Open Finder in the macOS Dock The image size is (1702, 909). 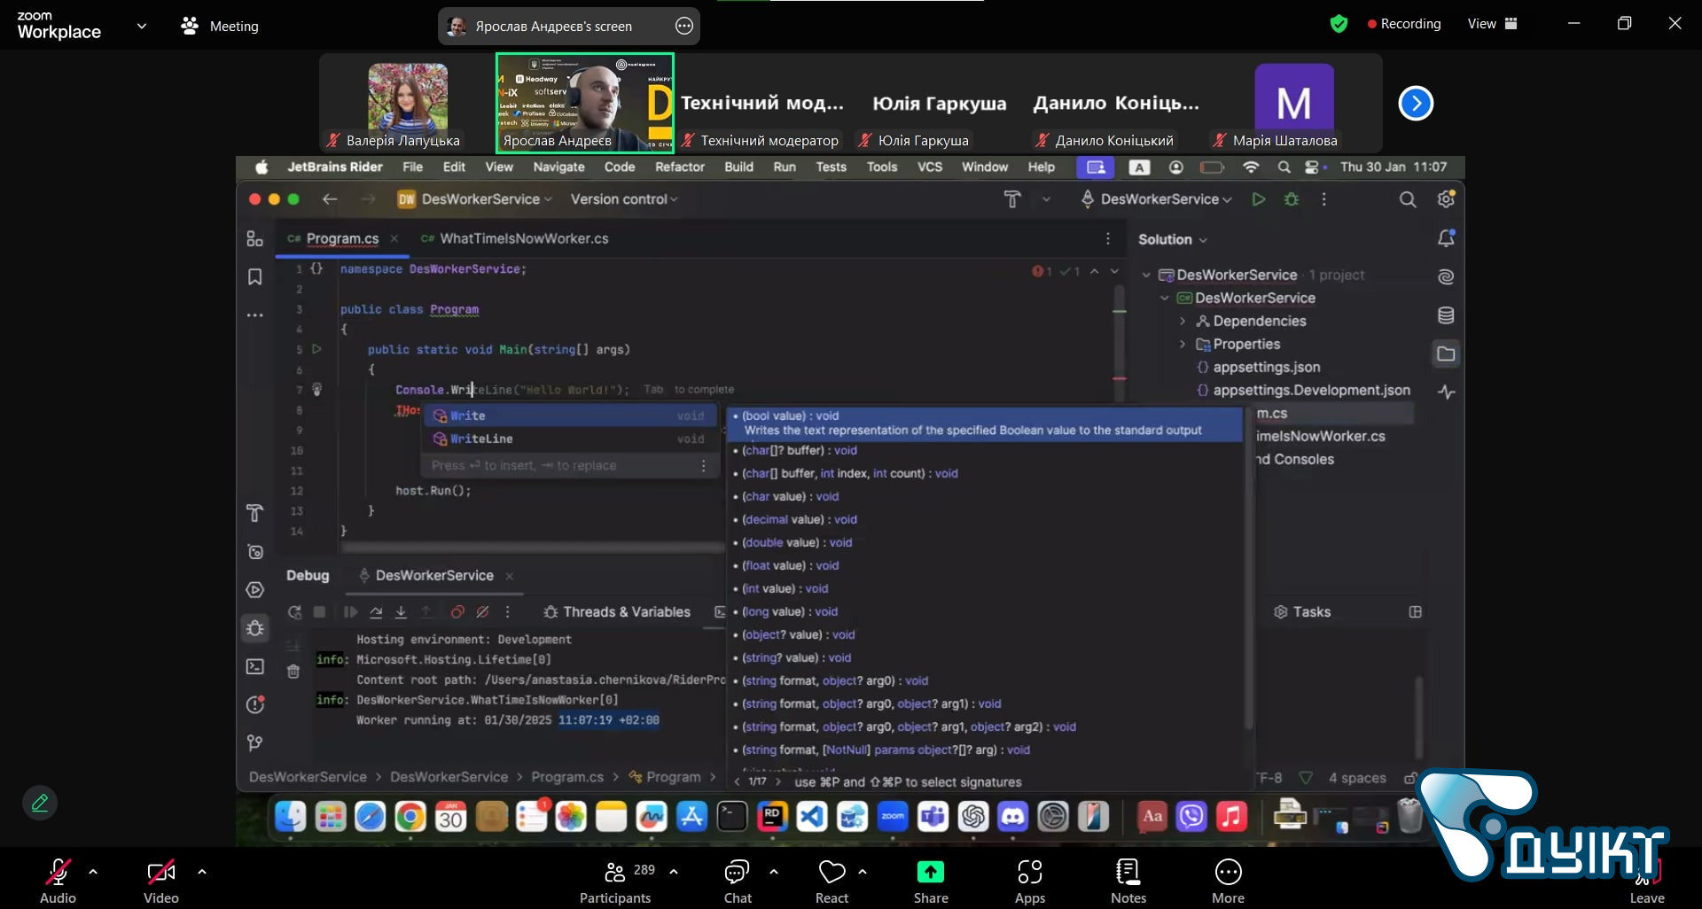[x=290, y=816]
